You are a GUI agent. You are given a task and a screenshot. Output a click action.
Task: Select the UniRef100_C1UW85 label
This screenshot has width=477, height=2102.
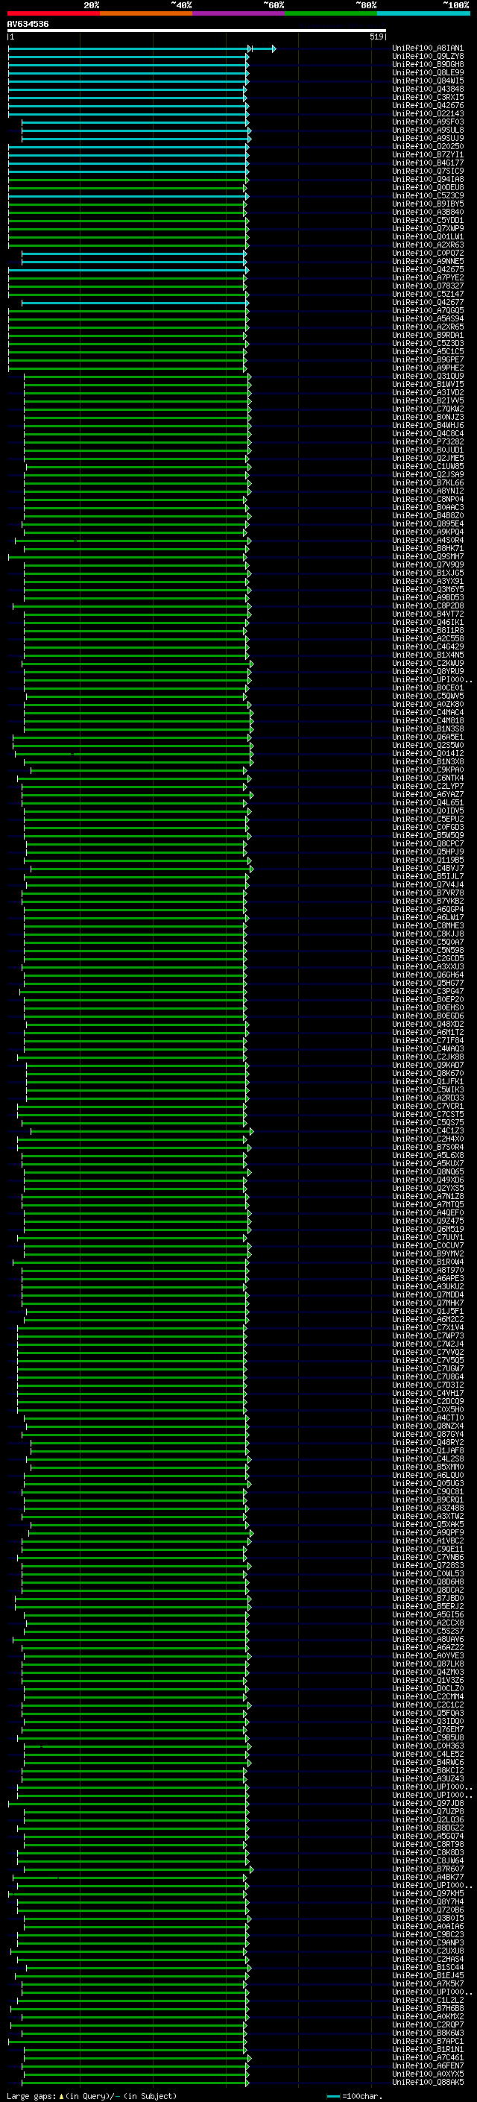tap(428, 467)
